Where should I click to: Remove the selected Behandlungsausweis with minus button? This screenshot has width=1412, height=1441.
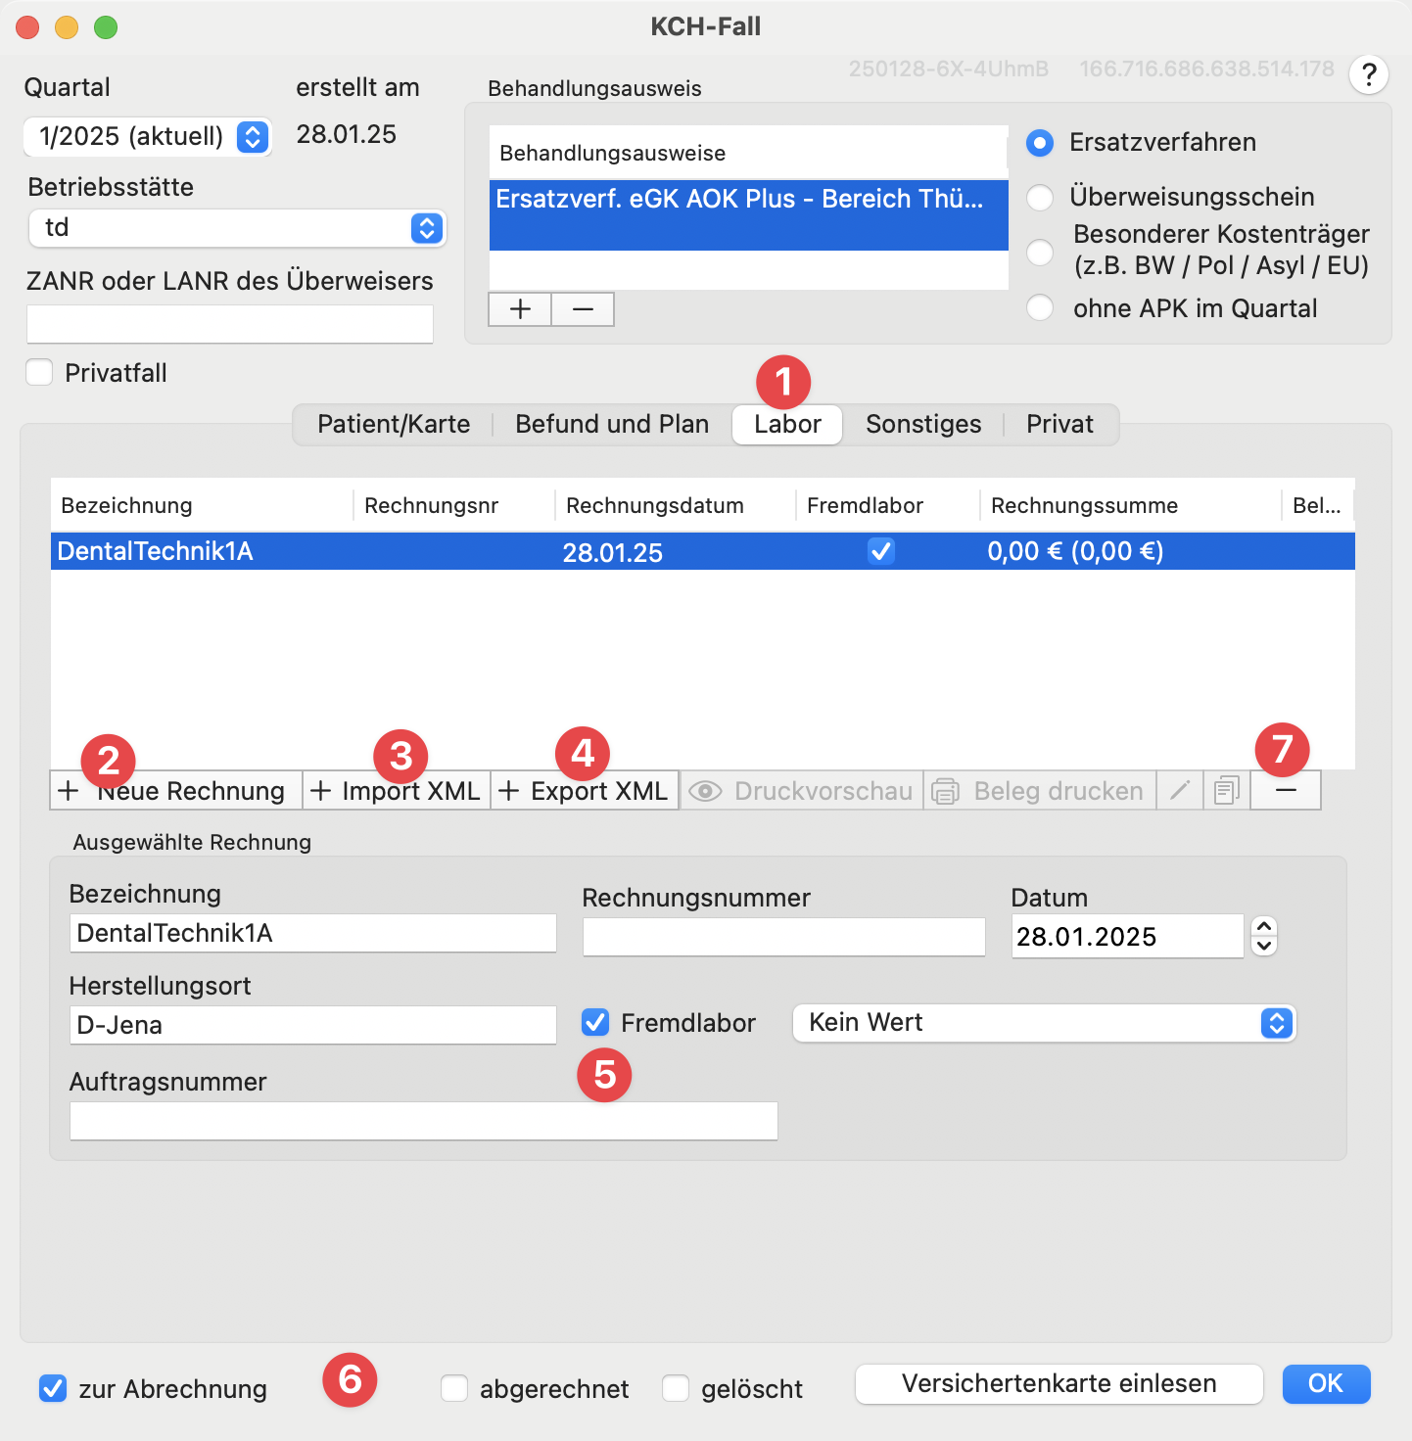click(x=583, y=309)
